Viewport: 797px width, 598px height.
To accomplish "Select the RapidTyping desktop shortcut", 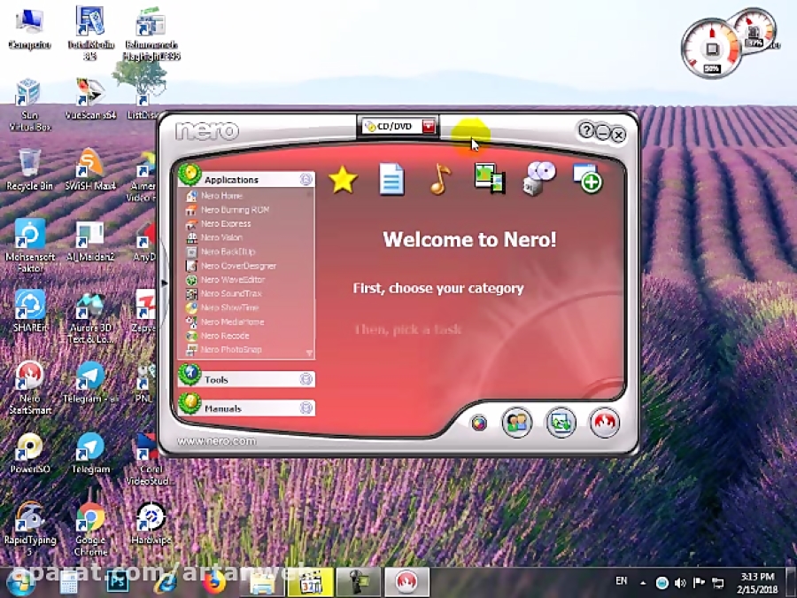I will point(29,529).
